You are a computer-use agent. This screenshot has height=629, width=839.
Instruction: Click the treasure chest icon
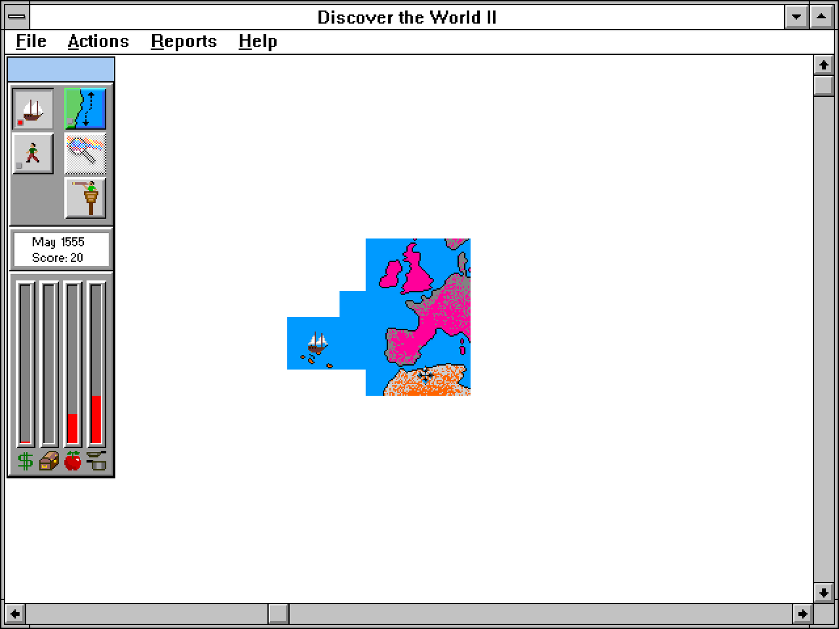49,461
